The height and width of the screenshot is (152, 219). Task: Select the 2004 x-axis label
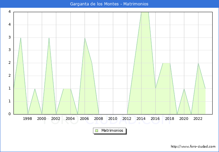70,119
